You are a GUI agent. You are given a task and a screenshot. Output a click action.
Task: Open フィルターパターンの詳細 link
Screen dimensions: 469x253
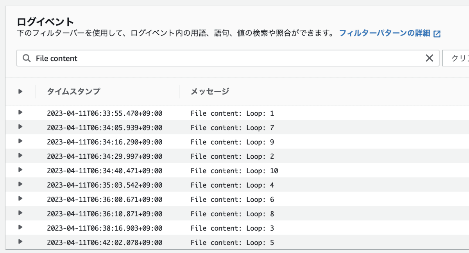click(x=384, y=33)
